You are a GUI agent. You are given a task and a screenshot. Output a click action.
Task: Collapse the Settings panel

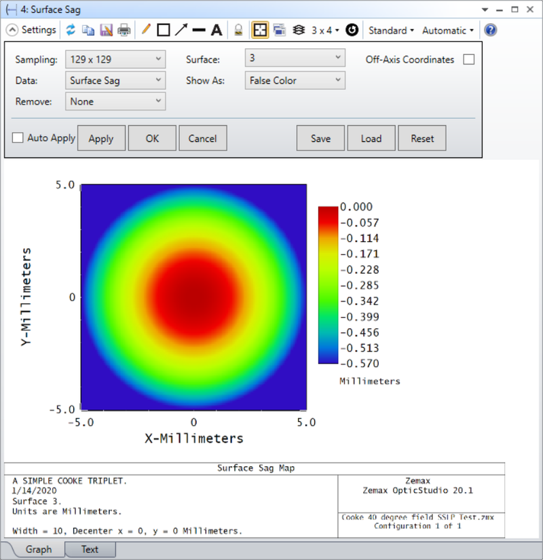pos(12,30)
